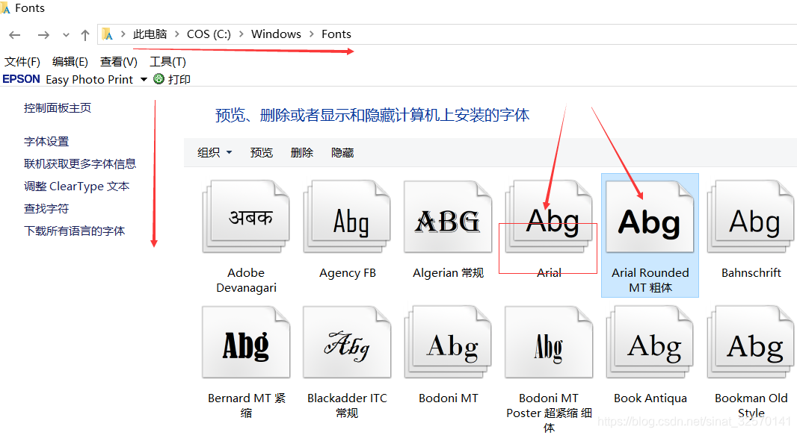Open the 工具(T) menu

point(167,62)
